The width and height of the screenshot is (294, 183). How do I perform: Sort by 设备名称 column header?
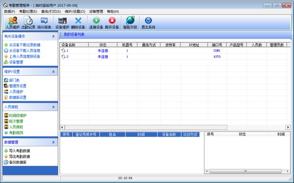point(74,45)
